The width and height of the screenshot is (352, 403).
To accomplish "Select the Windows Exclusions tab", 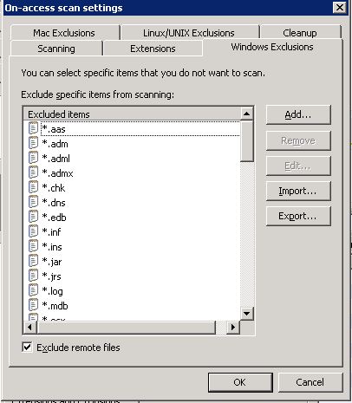I will coord(272,47).
